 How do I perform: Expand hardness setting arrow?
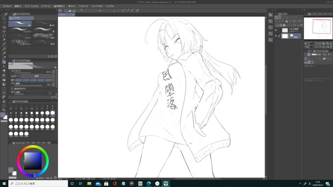pos(53,80)
